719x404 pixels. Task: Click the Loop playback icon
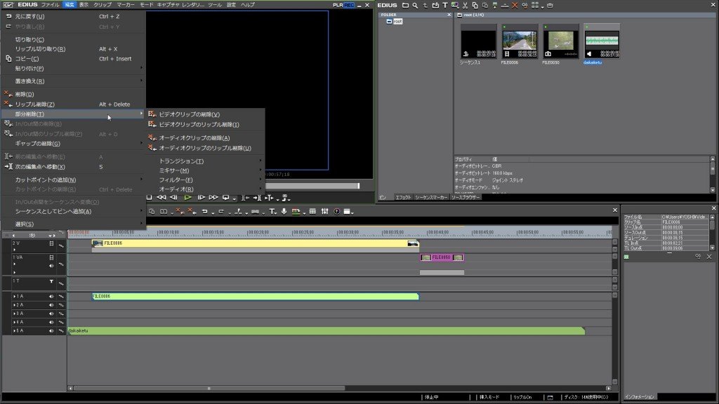225,197
